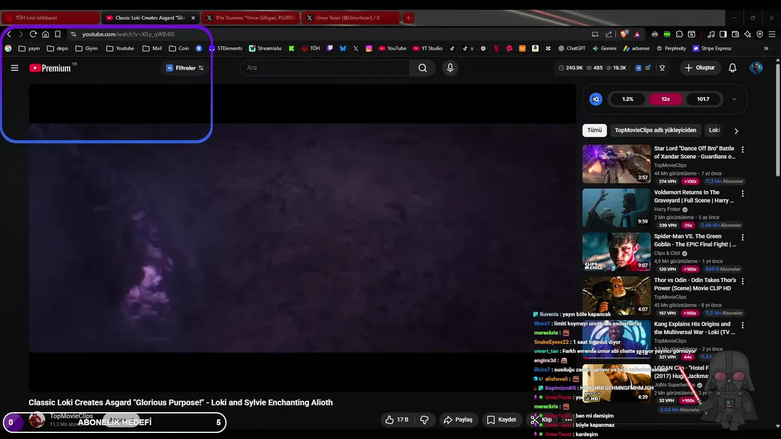Open the yayın bookmarks folder
This screenshot has width=781, height=439.
pos(29,48)
